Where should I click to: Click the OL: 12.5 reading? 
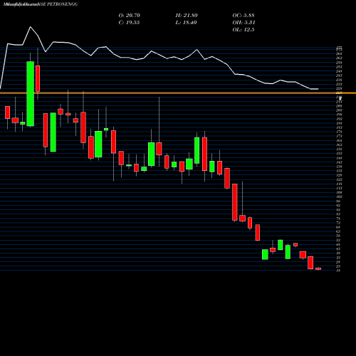(244, 30)
